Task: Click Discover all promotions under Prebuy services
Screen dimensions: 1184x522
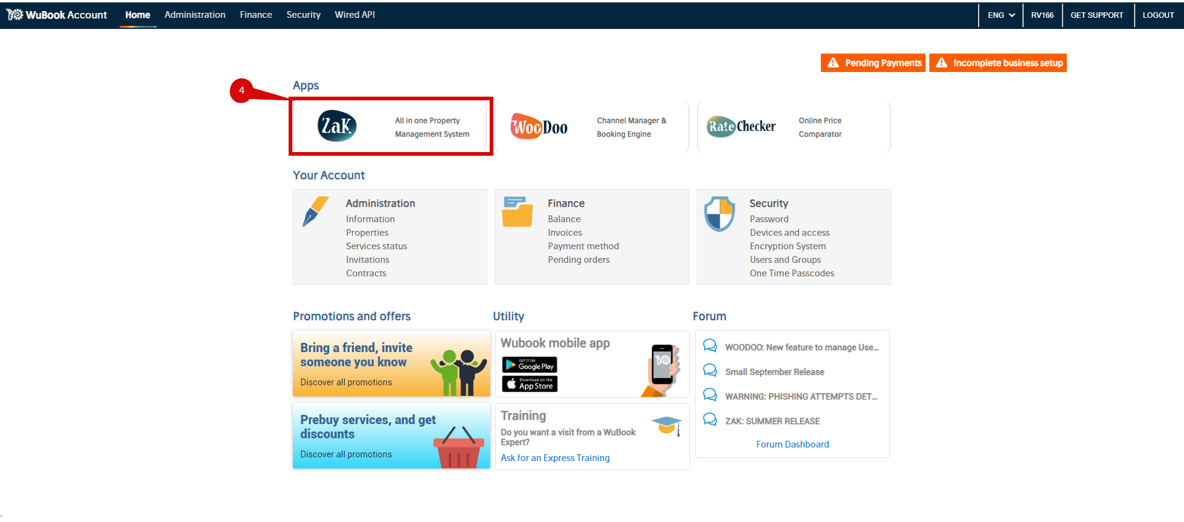Action: 346,454
